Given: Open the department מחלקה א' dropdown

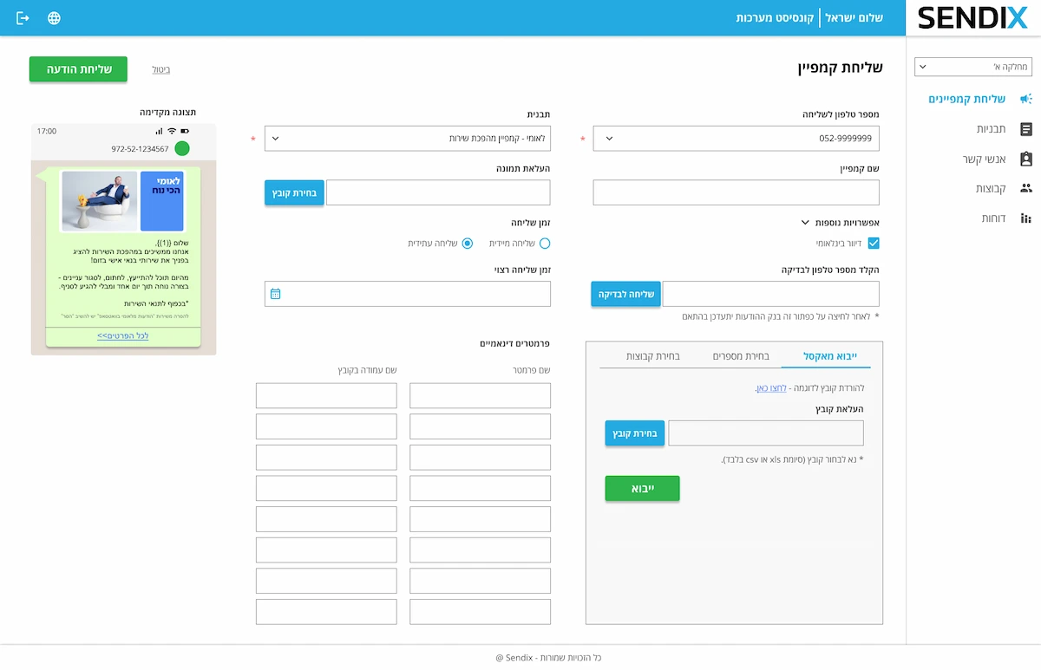Looking at the screenshot, I should coord(971,67).
